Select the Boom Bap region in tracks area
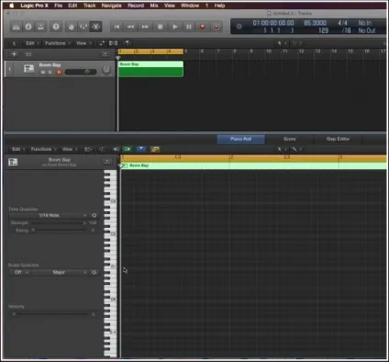This screenshot has width=389, height=362. coord(150,69)
